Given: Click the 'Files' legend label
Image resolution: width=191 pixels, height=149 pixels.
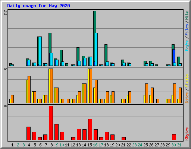Looking at the screenshot, I should coord(187,29).
